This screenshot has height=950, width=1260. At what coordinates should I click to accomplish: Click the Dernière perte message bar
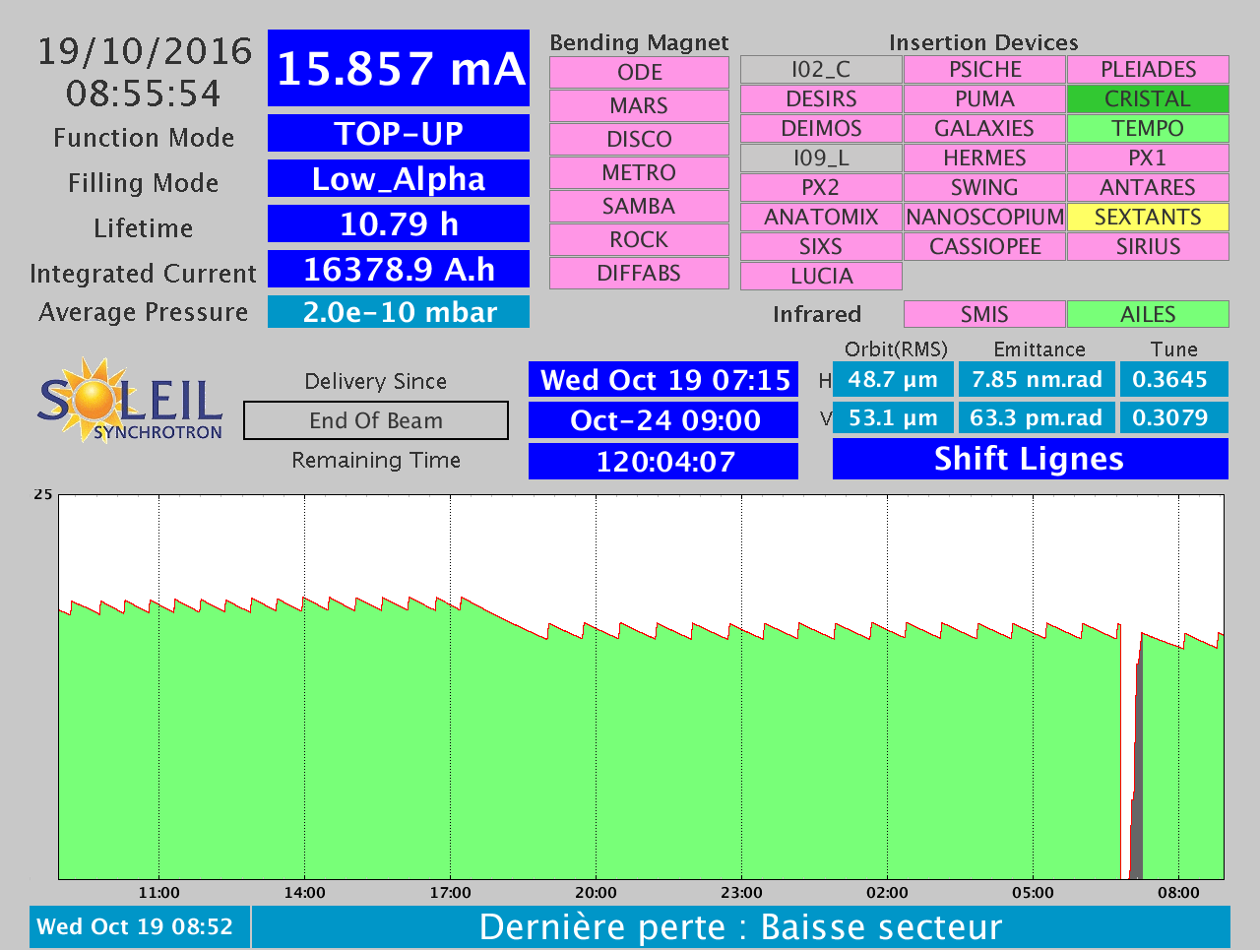pyautogui.click(x=741, y=927)
